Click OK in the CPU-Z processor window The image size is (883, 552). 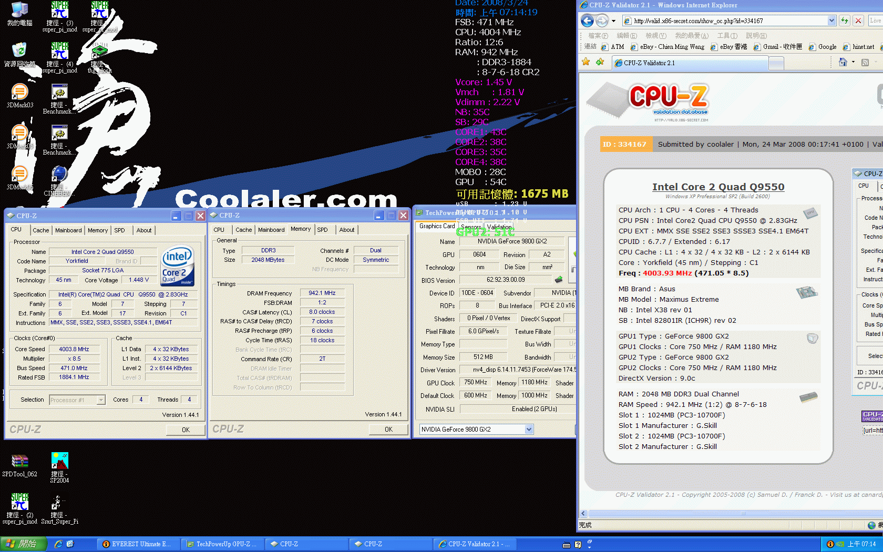[x=186, y=430]
